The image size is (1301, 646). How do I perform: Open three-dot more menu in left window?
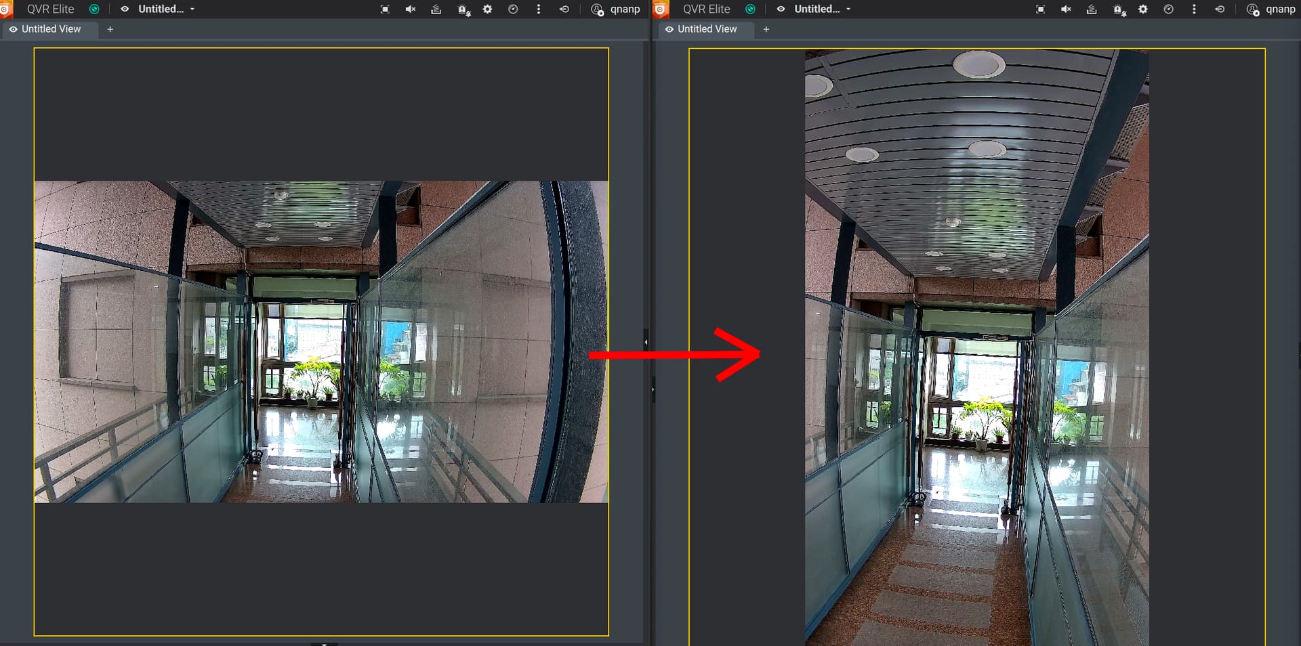539,9
